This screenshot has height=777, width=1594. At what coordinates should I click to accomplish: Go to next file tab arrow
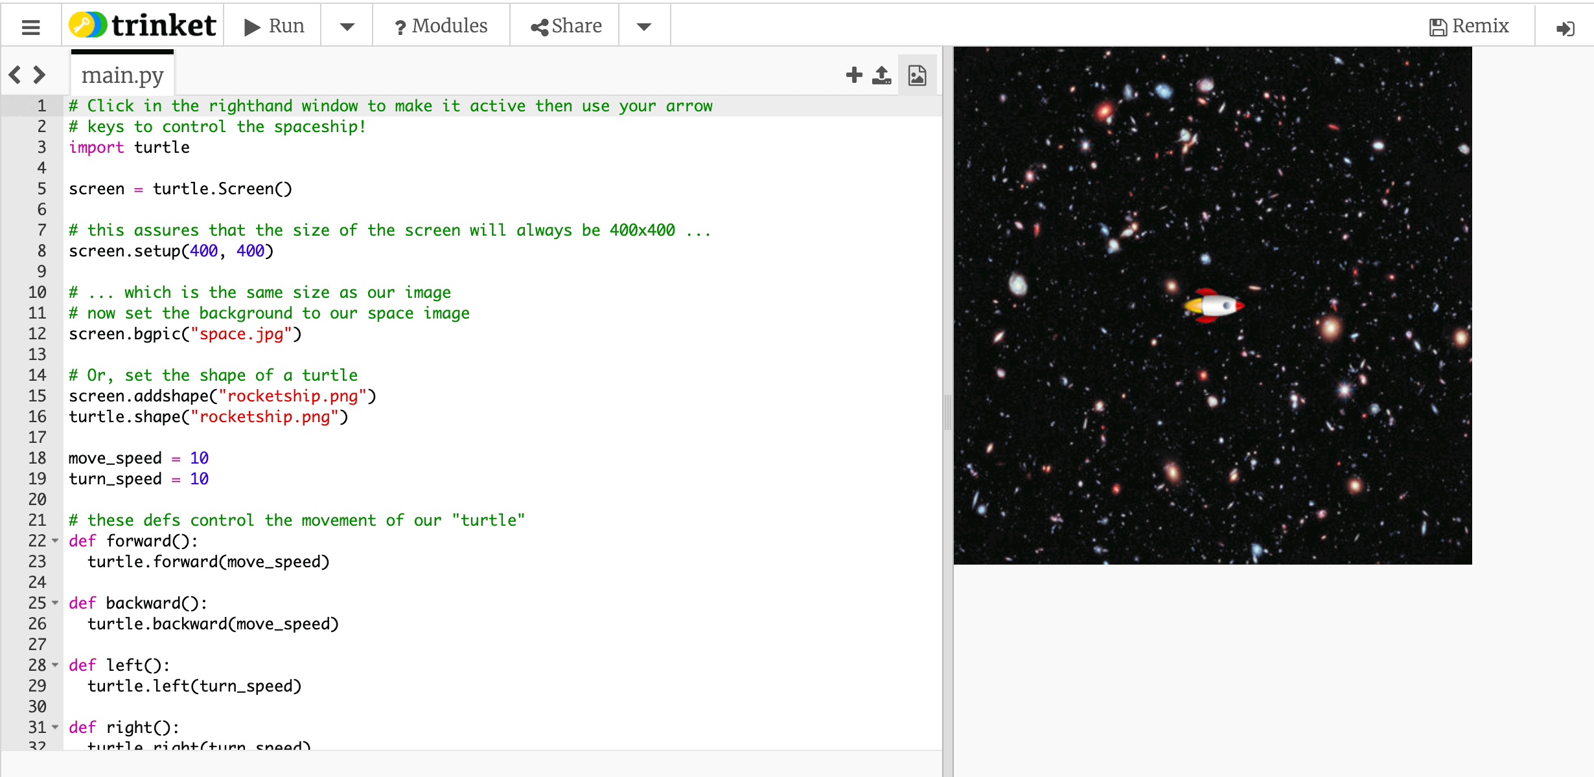point(40,75)
